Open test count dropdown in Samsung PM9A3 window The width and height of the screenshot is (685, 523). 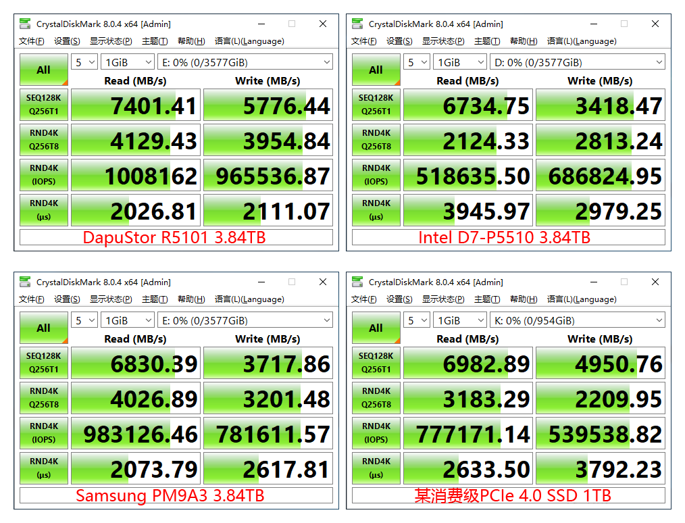(84, 320)
